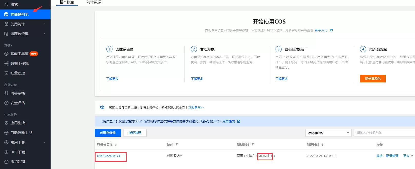Click 了解更多 under 创建存储桶
This screenshot has height=169, width=415.
(x=112, y=79)
